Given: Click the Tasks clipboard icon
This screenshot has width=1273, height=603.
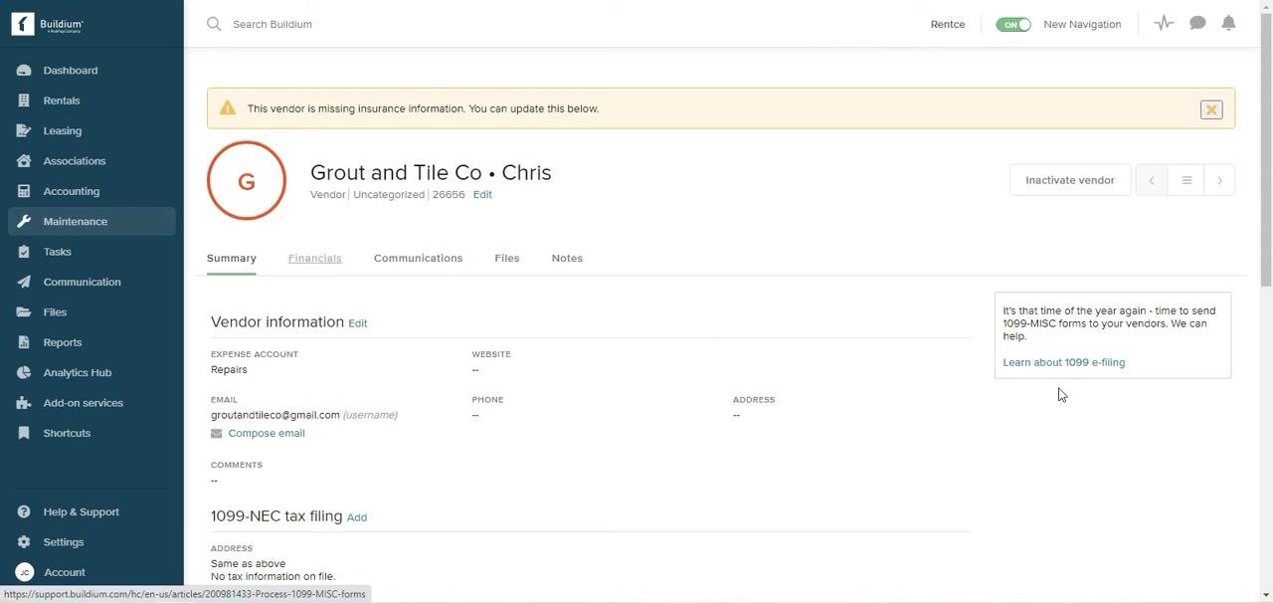Looking at the screenshot, I should click(x=24, y=252).
